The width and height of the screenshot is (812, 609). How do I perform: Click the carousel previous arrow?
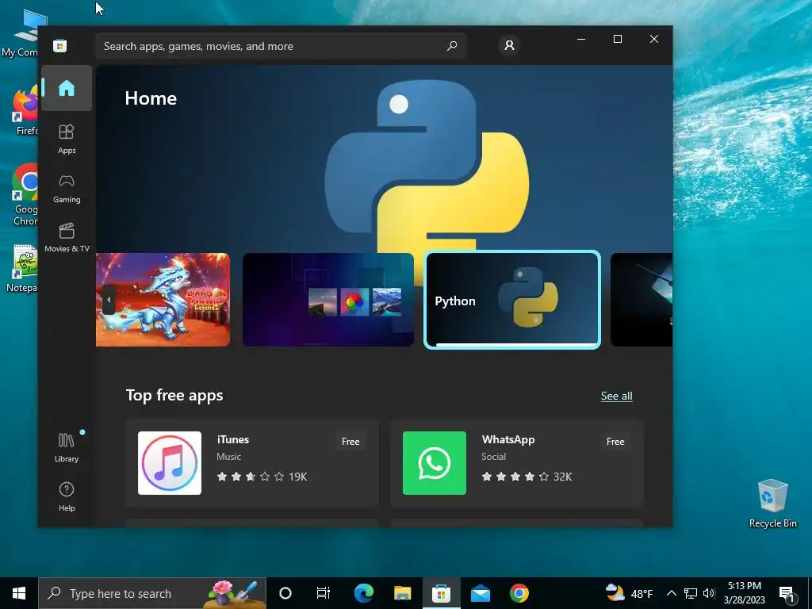109,300
